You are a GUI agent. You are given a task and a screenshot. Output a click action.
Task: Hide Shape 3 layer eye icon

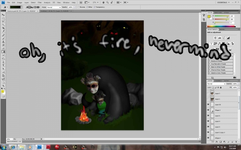click(208, 110)
